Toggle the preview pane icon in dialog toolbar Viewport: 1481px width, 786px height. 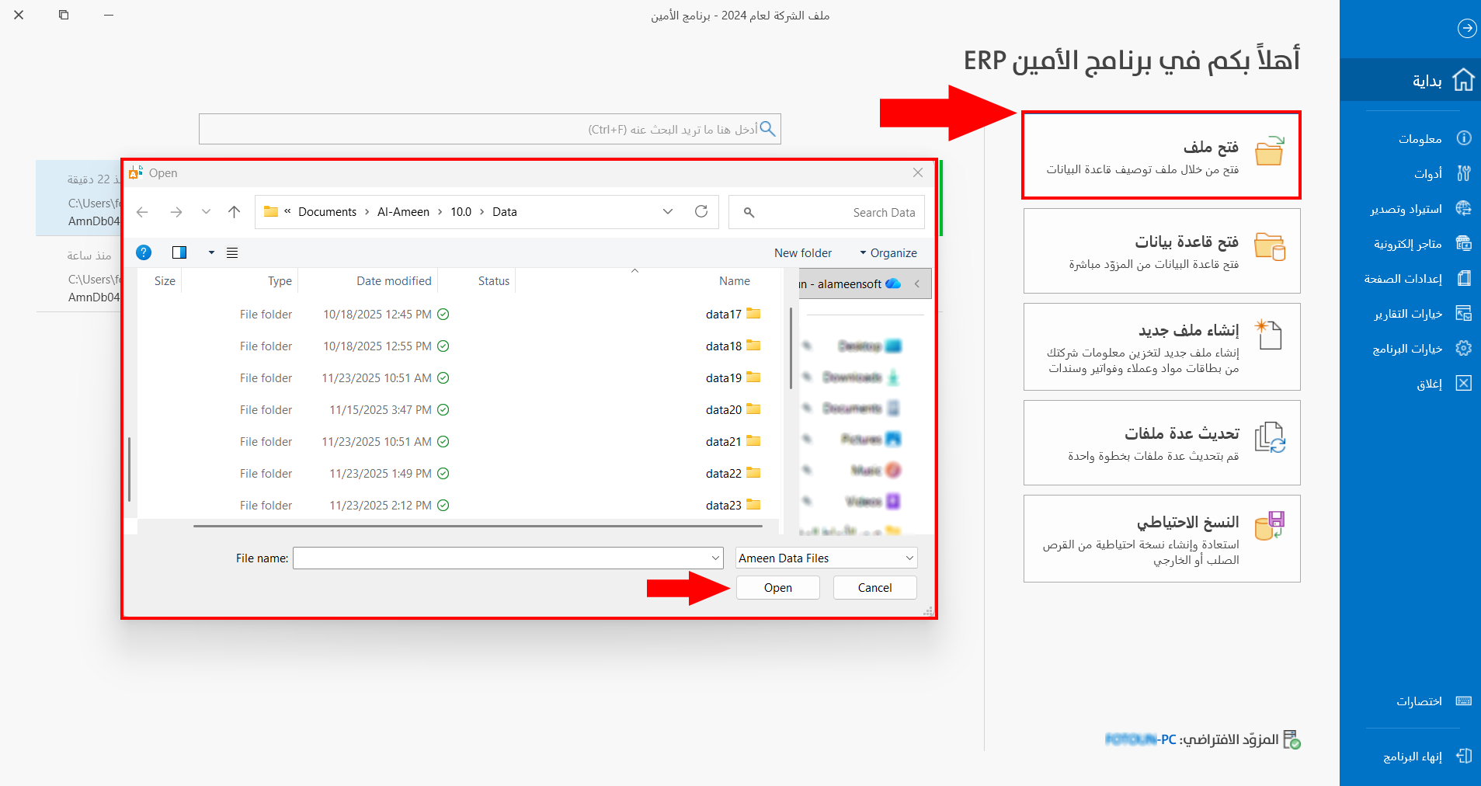point(179,252)
